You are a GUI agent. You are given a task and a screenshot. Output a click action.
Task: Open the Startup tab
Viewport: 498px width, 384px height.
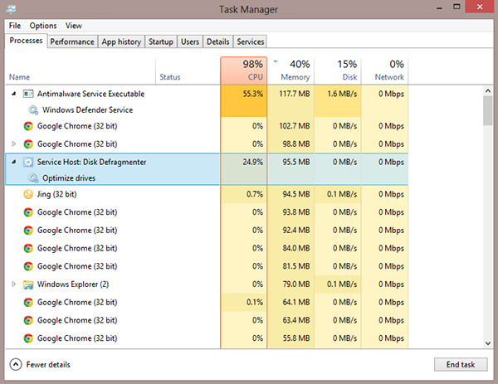(x=161, y=41)
